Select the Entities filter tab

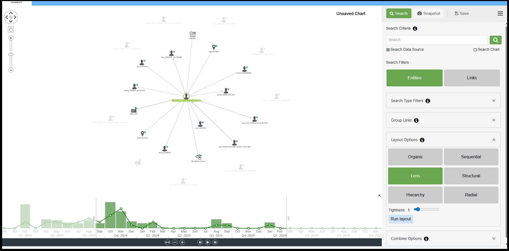coord(414,78)
